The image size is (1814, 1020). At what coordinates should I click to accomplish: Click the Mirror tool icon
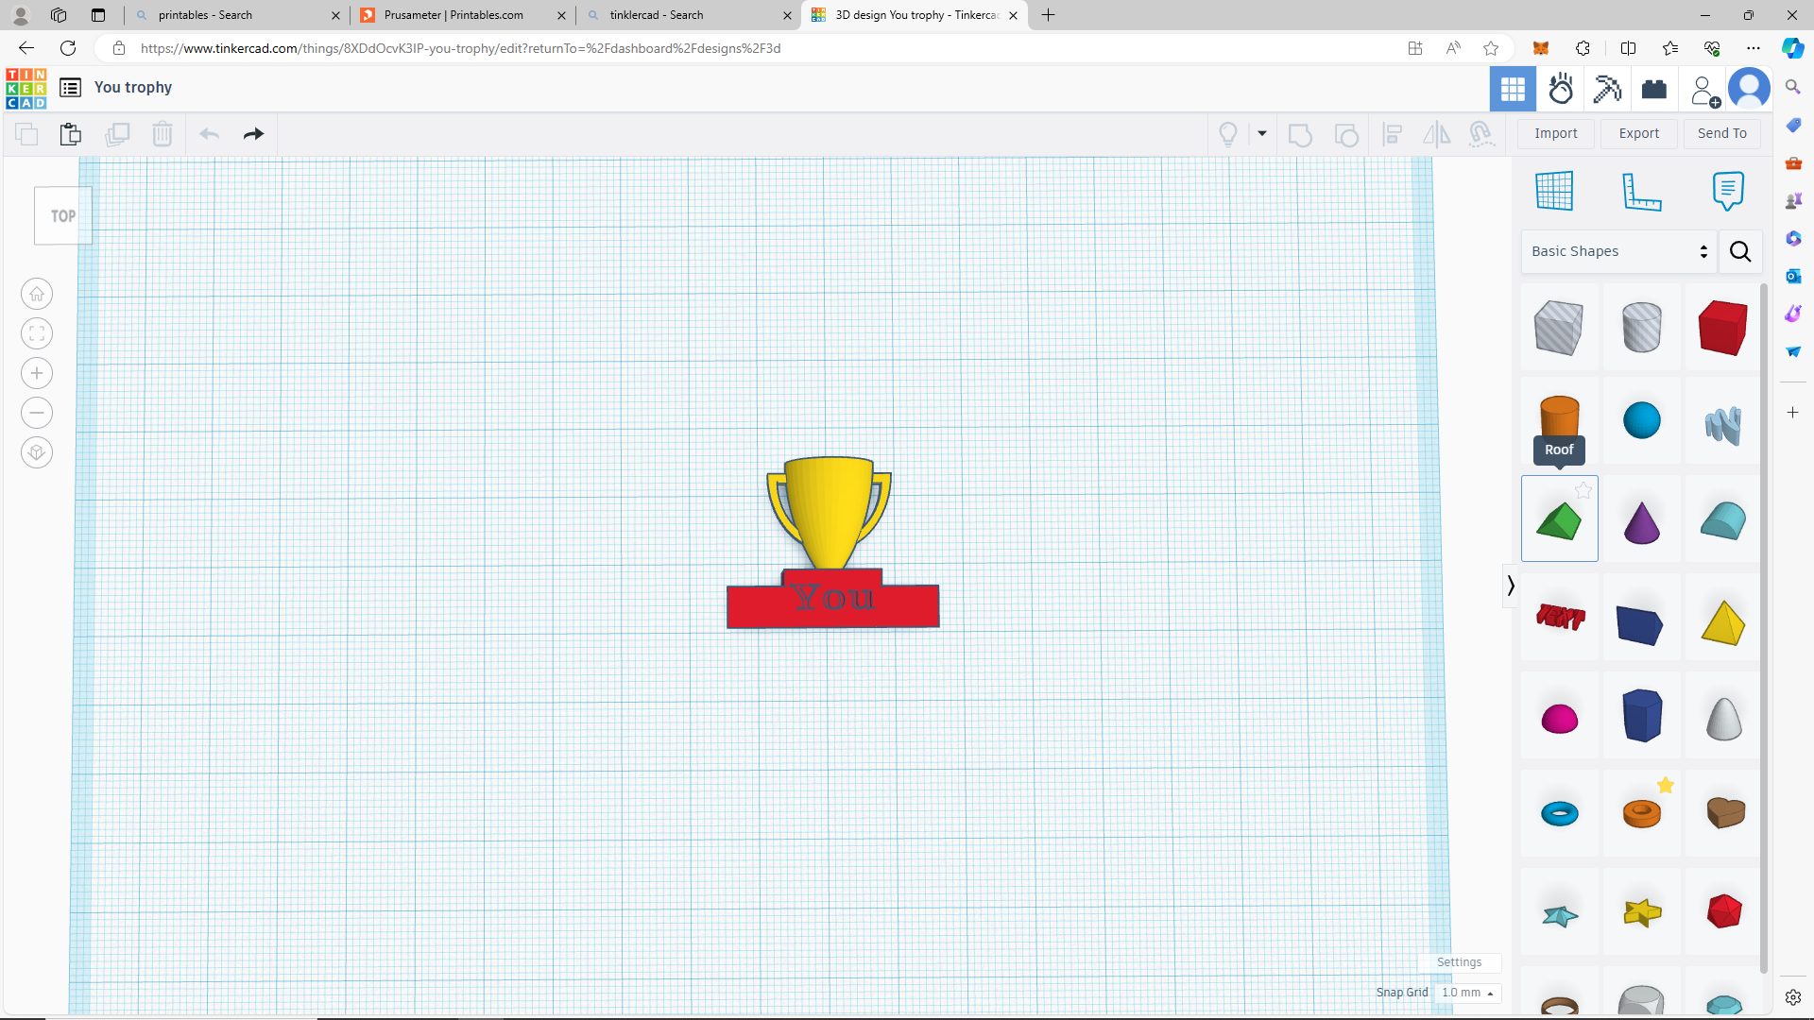(x=1437, y=135)
